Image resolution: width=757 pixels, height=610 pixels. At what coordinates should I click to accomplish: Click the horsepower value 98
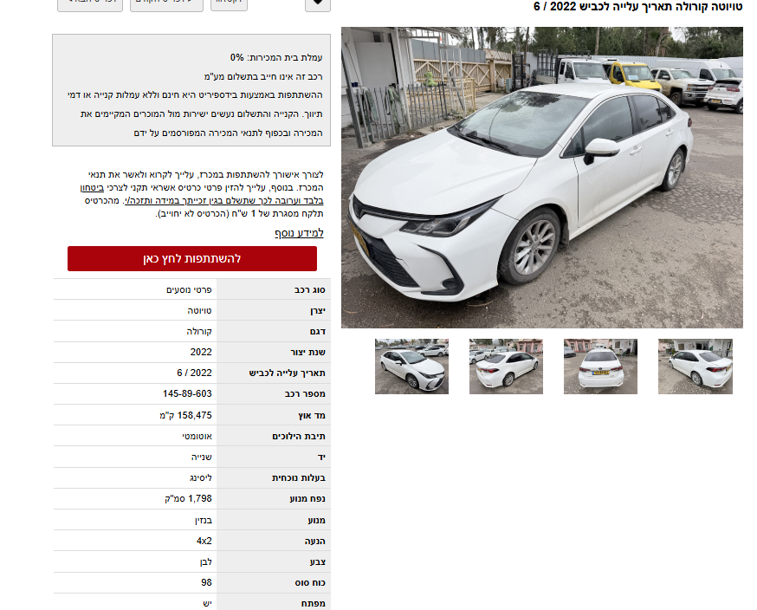(x=207, y=582)
